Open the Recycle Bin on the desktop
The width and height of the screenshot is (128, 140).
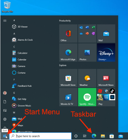click(x=7, y=7)
